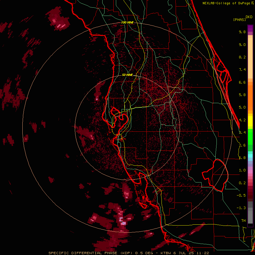
Task: Select the 1.0 legend value
Action: coord(242,170)
